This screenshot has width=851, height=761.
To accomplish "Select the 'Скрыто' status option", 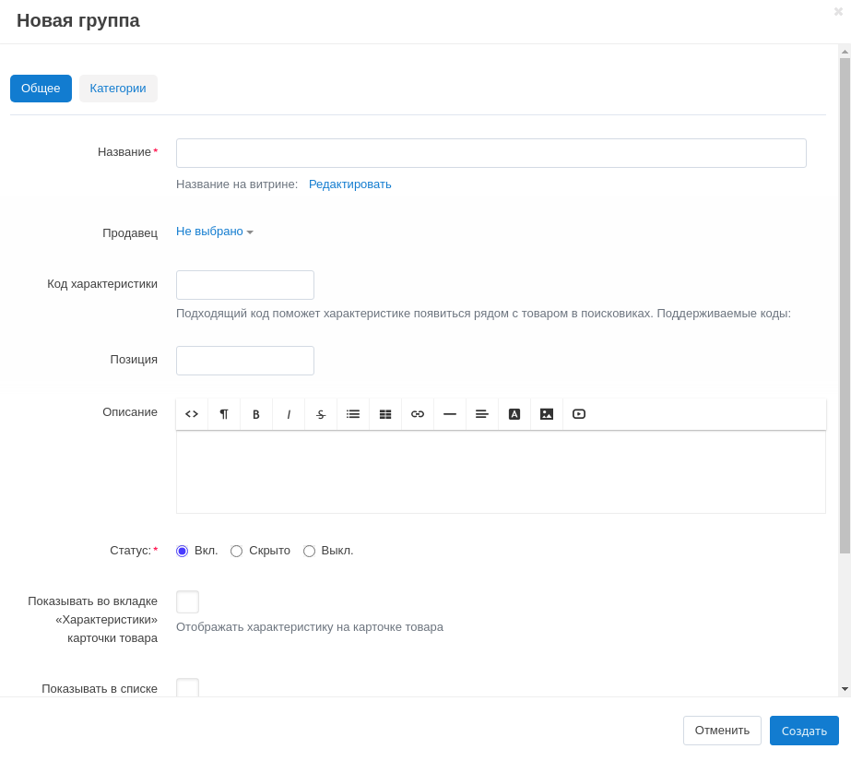I will [x=237, y=551].
